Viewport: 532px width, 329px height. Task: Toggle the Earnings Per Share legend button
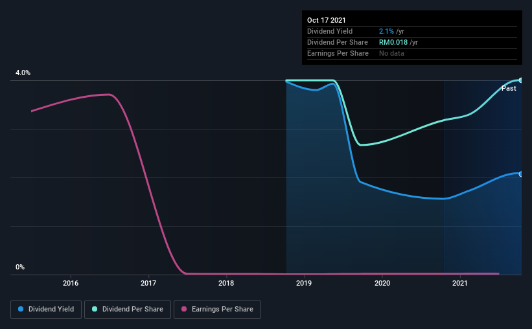[x=217, y=310]
